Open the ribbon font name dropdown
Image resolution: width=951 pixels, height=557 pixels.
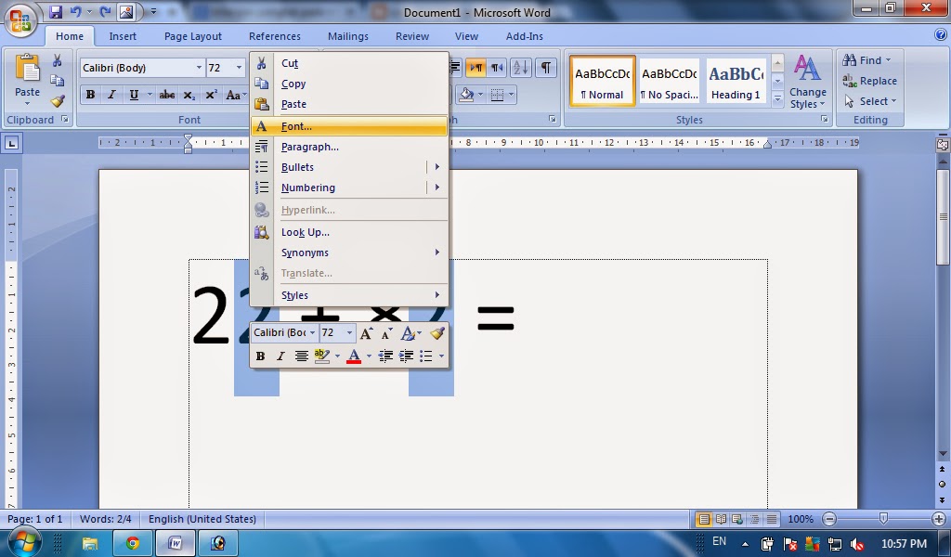[x=199, y=67]
